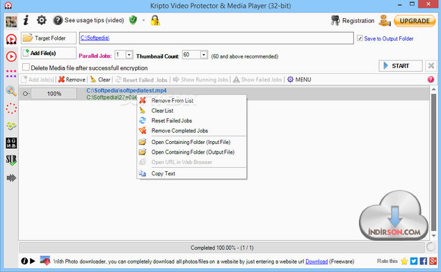Click the green stacked layers sidebar icon
The height and width of the screenshot is (272, 441).
tap(11, 126)
